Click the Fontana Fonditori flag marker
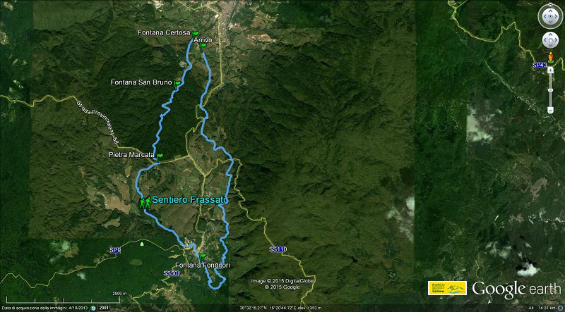Image resolution: width=565 pixels, height=312 pixels. [203, 256]
